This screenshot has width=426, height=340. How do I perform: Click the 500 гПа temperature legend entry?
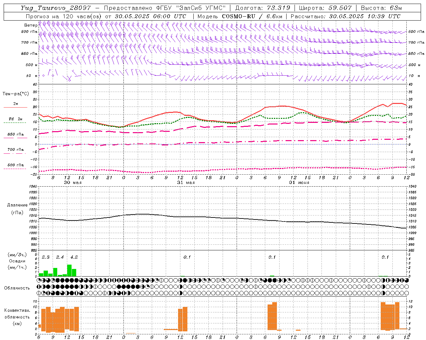point(16,165)
